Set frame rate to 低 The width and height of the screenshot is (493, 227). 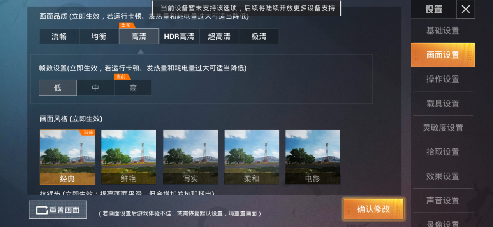click(58, 88)
